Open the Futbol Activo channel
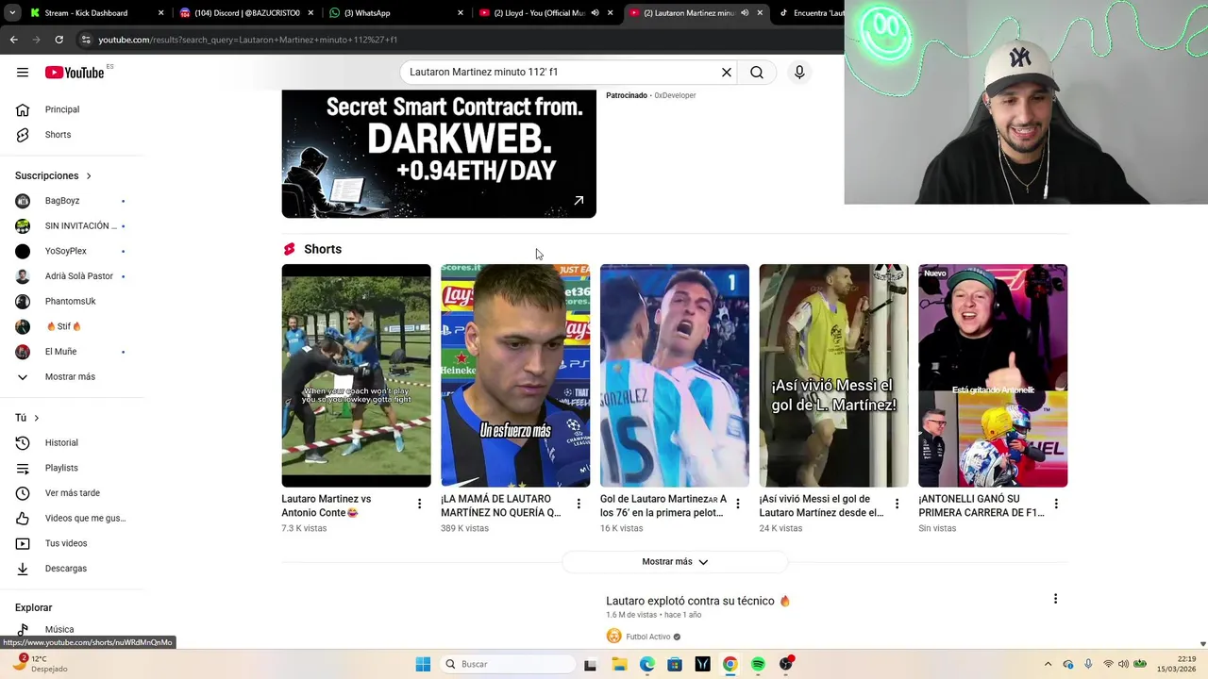 pos(648,637)
